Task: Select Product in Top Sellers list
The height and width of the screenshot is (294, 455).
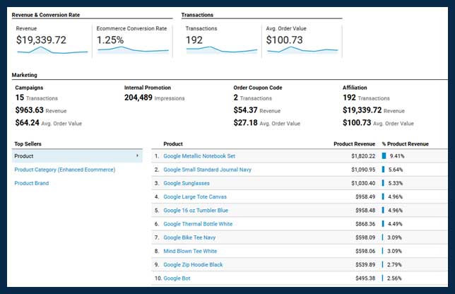Action: click(24, 156)
